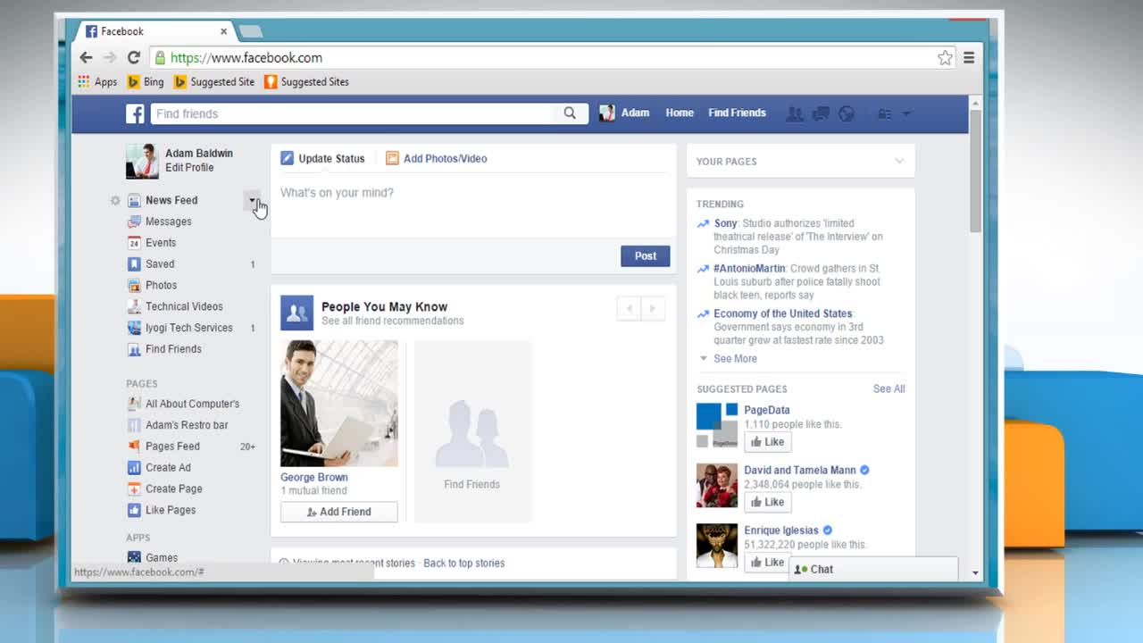Like David and Tamela Mann page
This screenshot has height=643, width=1143.
(x=768, y=502)
